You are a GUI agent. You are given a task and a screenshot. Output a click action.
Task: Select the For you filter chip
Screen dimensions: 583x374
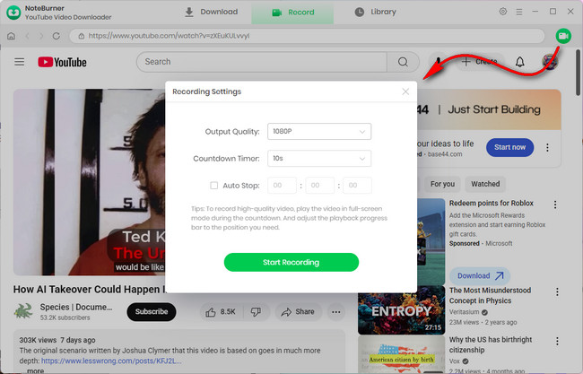click(x=442, y=184)
